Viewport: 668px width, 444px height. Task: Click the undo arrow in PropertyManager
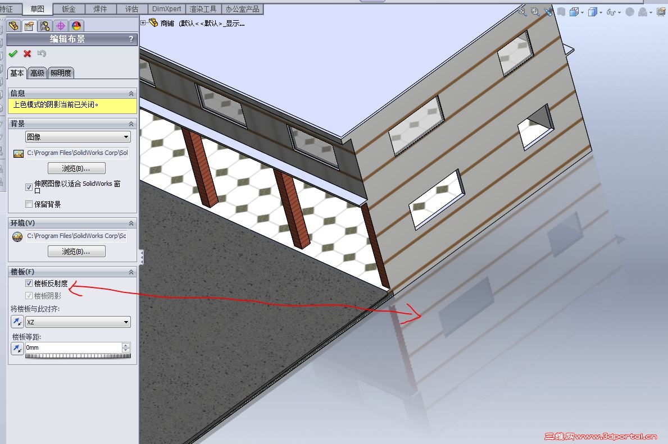pyautogui.click(x=42, y=54)
